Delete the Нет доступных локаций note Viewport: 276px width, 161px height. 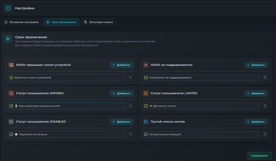265,134
